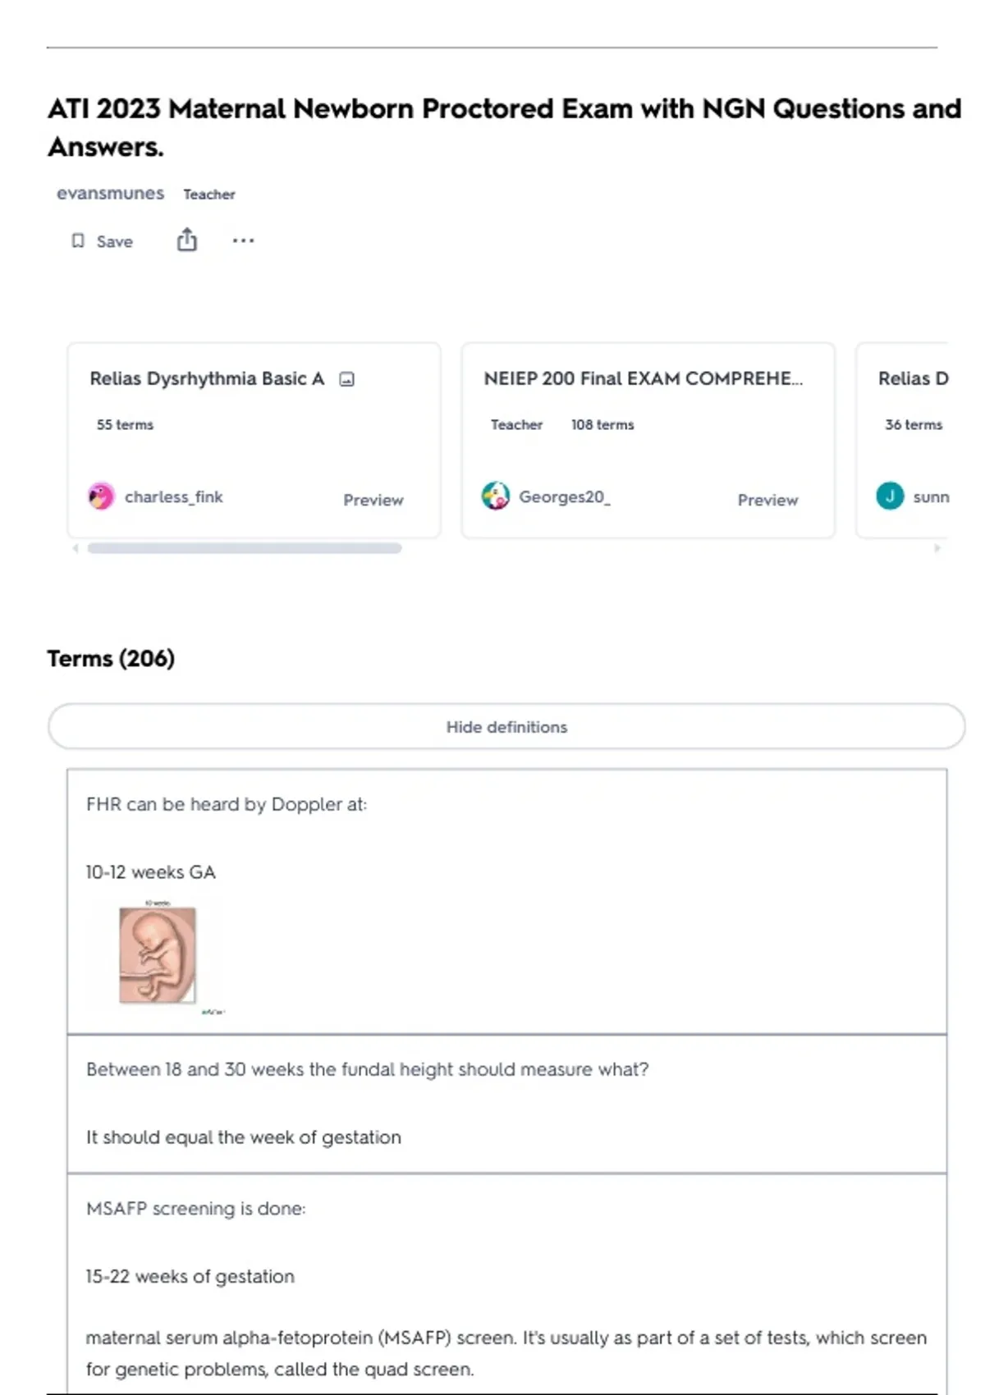Open NEIEP 200 Final EXAM card title
The width and height of the screenshot is (985, 1395).
pyautogui.click(x=643, y=379)
